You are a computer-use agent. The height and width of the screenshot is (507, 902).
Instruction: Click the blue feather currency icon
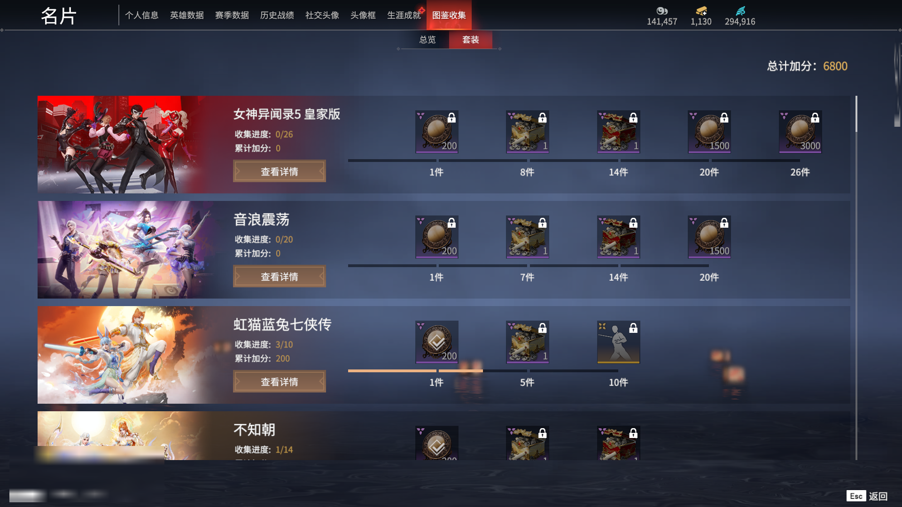pos(740,11)
